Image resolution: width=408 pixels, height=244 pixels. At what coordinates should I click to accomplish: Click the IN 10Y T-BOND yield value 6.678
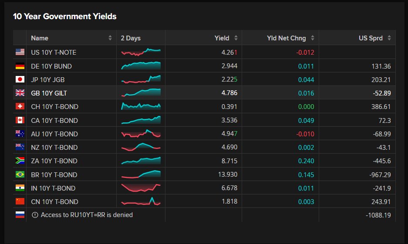point(229,188)
